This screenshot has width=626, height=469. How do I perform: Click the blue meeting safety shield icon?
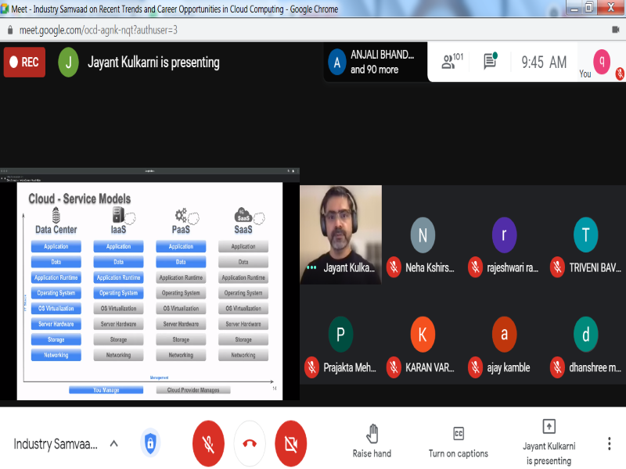click(150, 444)
